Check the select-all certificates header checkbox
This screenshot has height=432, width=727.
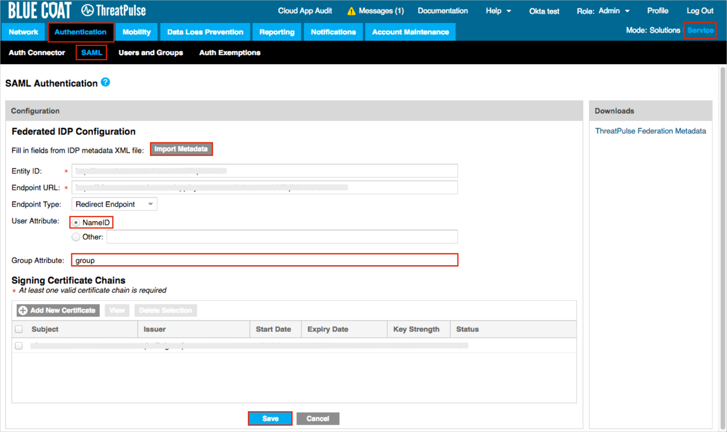click(19, 329)
